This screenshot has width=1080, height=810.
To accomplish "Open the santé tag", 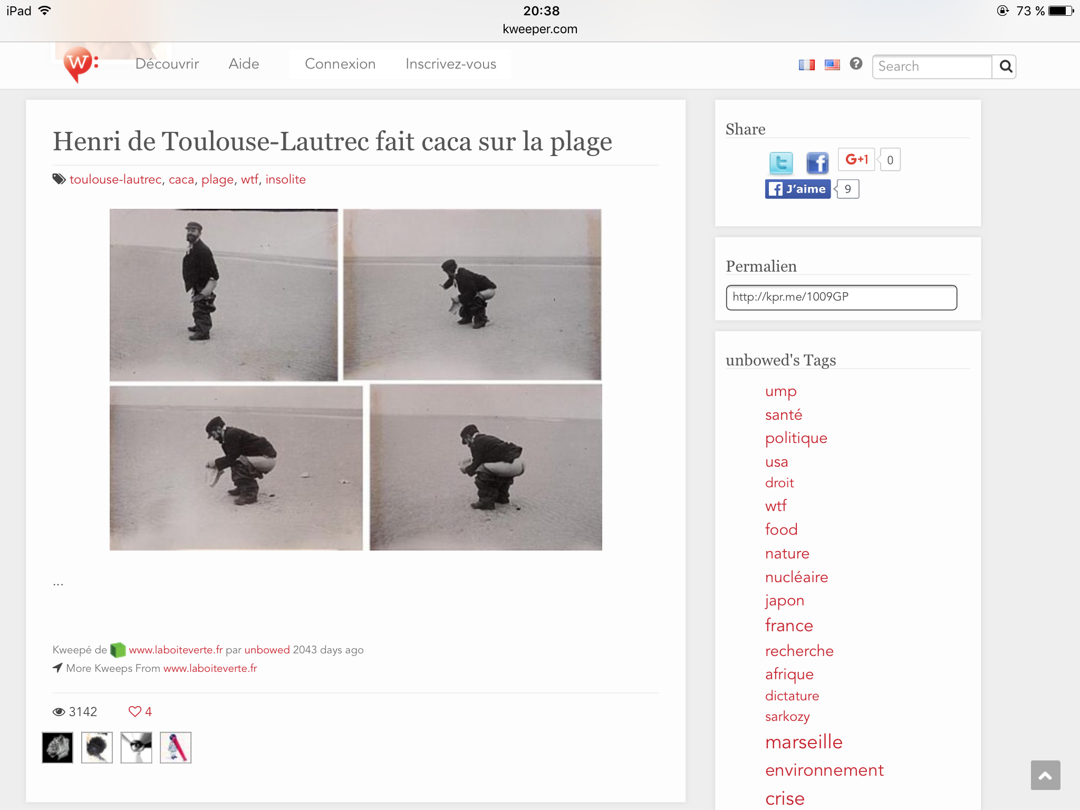I will [784, 414].
